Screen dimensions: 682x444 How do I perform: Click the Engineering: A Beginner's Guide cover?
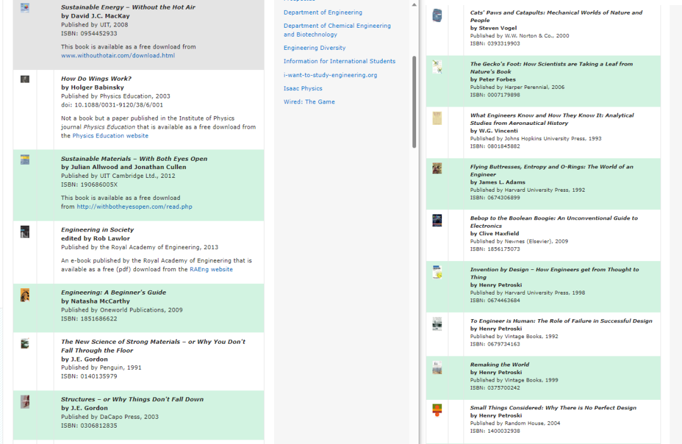(25, 295)
